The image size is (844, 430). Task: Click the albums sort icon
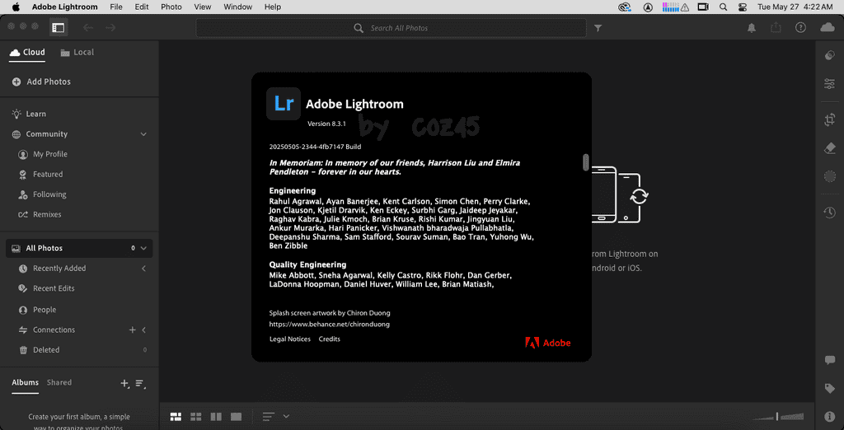(140, 383)
